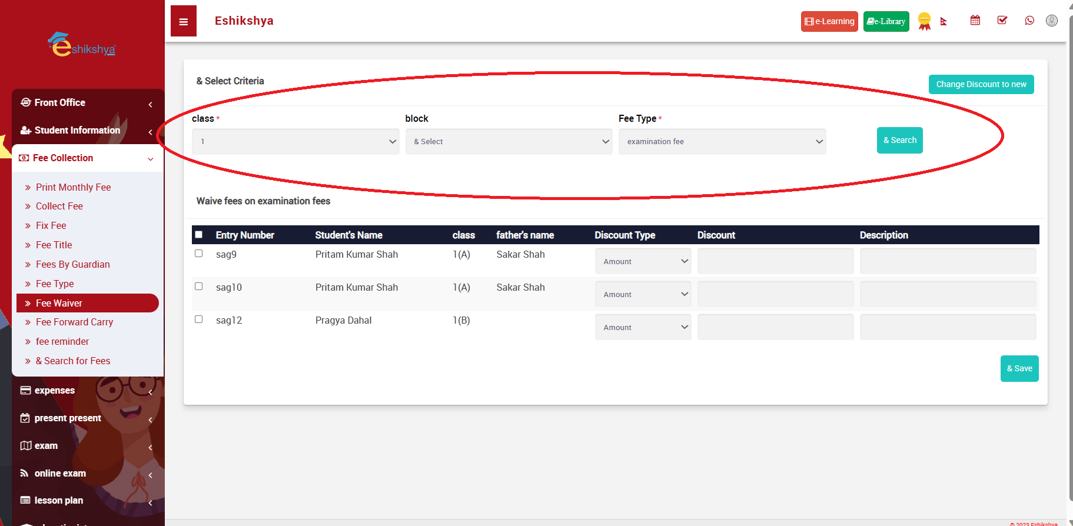Select the checkbox for Pragya Dahal row

pyautogui.click(x=199, y=319)
